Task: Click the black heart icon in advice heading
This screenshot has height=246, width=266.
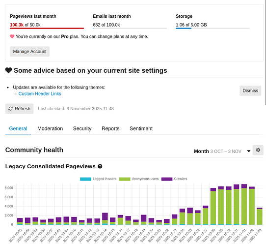Action: pyautogui.click(x=8, y=70)
